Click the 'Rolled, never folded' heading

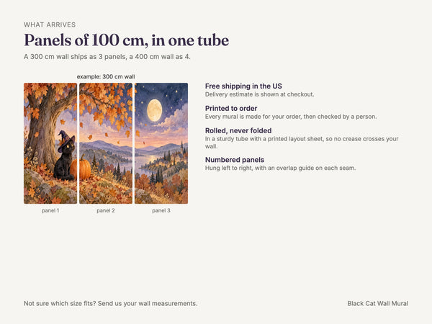click(238, 130)
